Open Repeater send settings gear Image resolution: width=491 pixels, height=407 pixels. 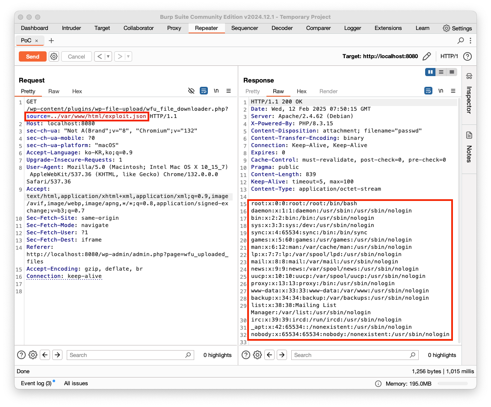pyautogui.click(x=54, y=56)
